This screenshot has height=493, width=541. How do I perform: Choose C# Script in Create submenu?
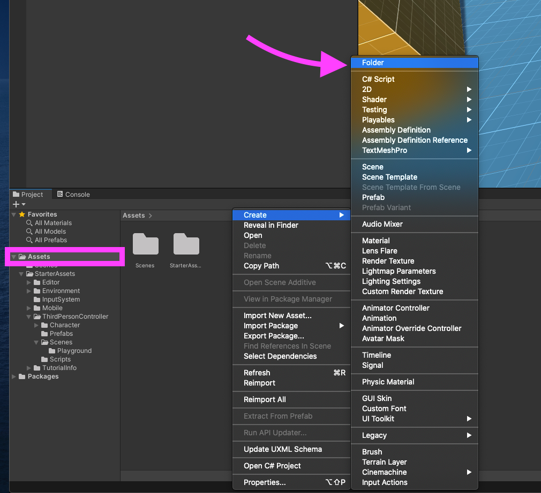[x=378, y=79]
